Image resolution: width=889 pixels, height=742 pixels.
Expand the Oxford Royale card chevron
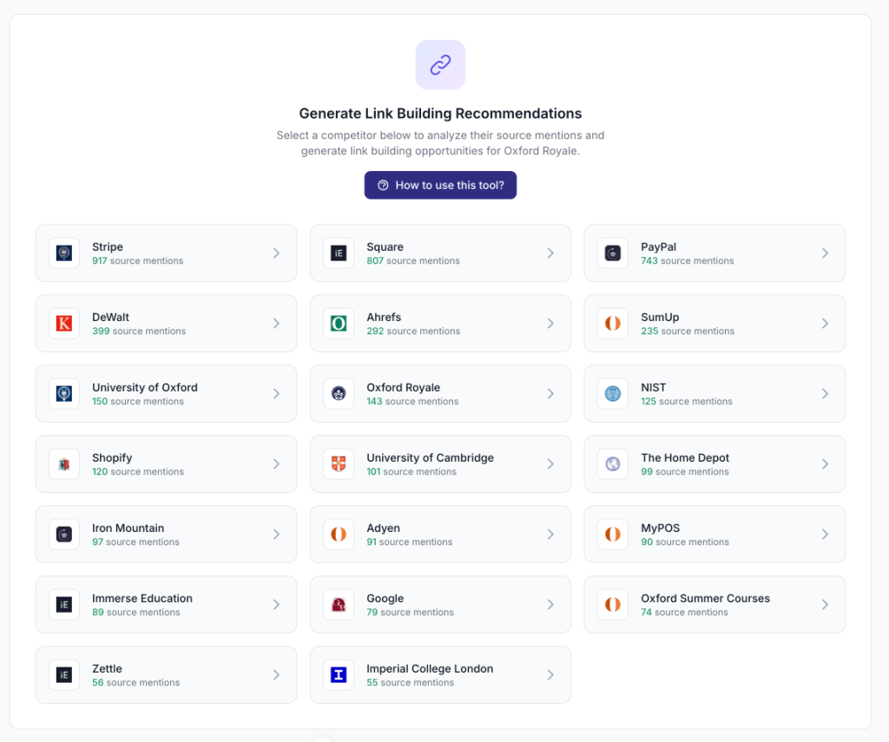pos(550,393)
